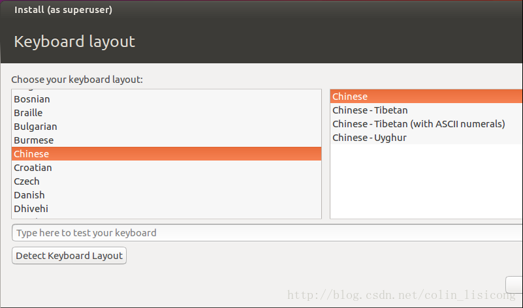
Task: Choose the Chinese - Tibetan variant
Action: (370, 110)
